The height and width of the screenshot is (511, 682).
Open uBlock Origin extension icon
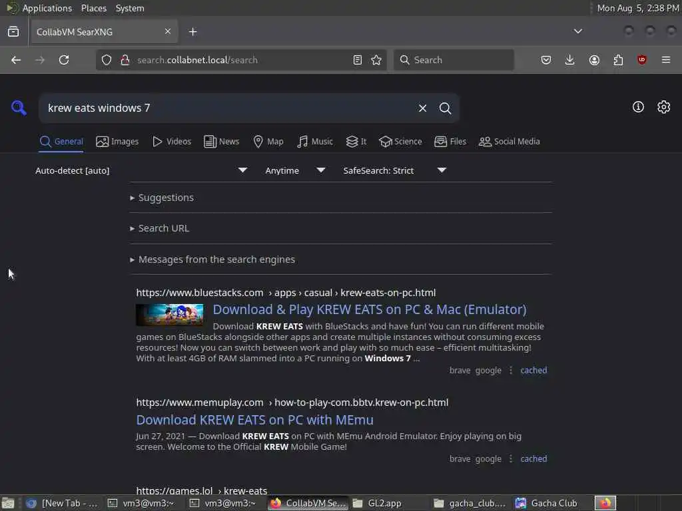point(642,60)
